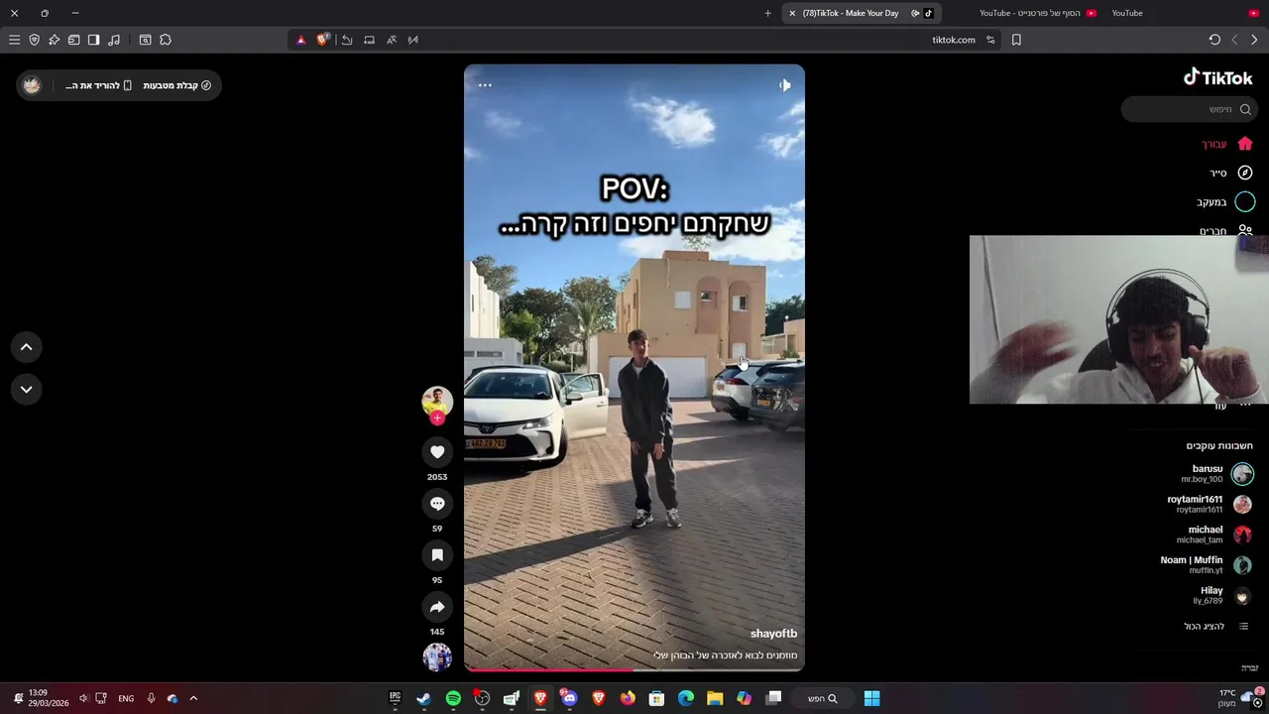1269x714 pixels.
Task: Open Brave Rewards triangle icon
Action: pos(301,40)
